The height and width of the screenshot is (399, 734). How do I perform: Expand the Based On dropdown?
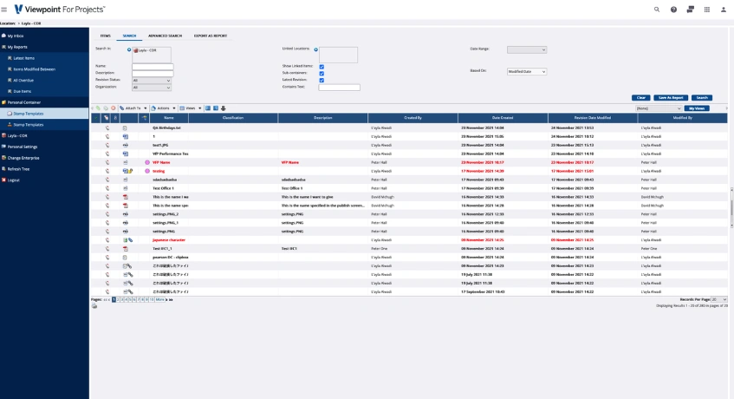(x=527, y=71)
